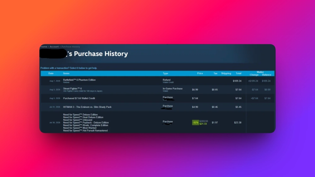Click the Wallet header label
This screenshot has height=177, width=315.
260,72
